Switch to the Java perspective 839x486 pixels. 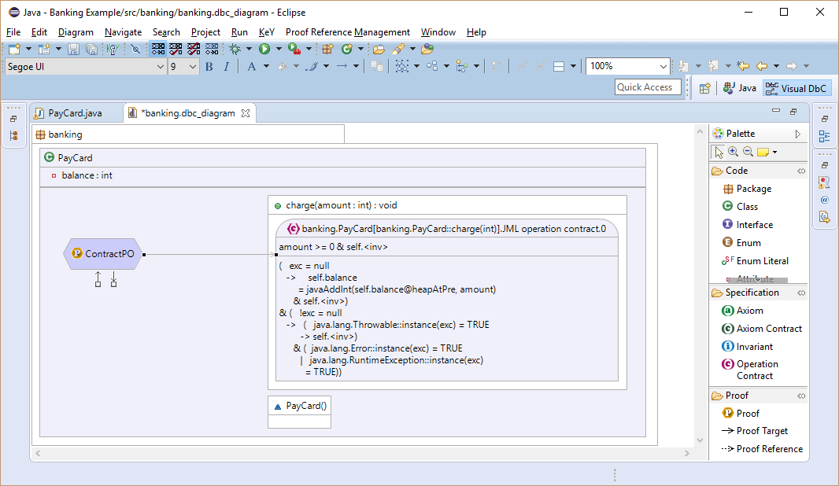tap(740, 88)
